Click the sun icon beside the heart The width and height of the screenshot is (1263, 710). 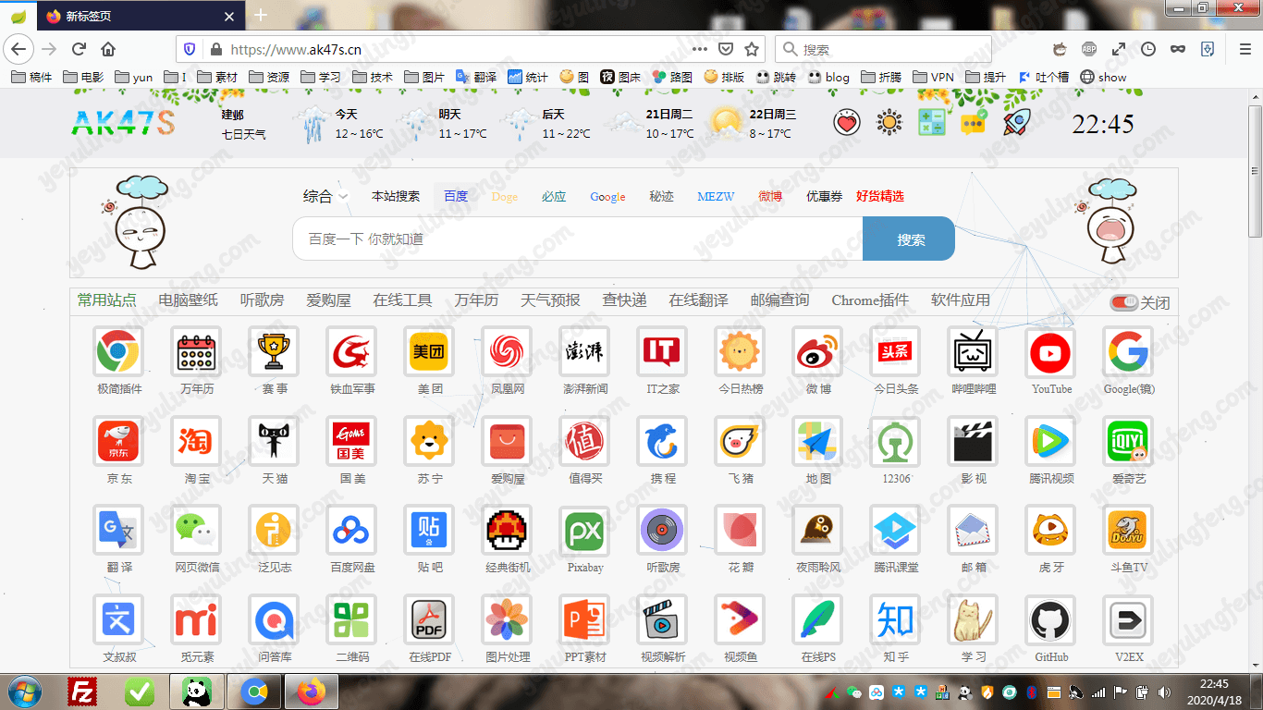tap(889, 122)
